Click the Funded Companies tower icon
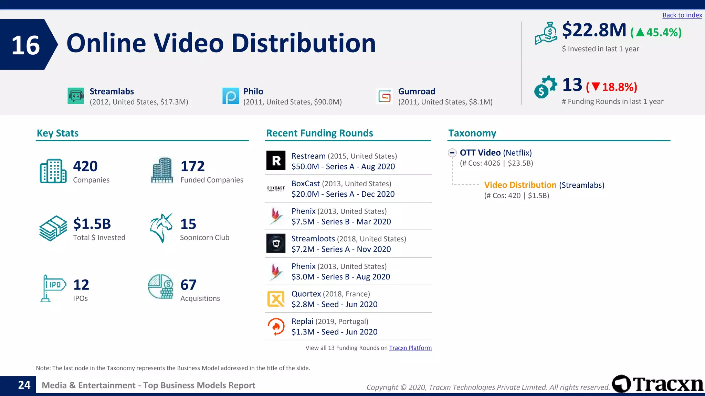 point(162,170)
